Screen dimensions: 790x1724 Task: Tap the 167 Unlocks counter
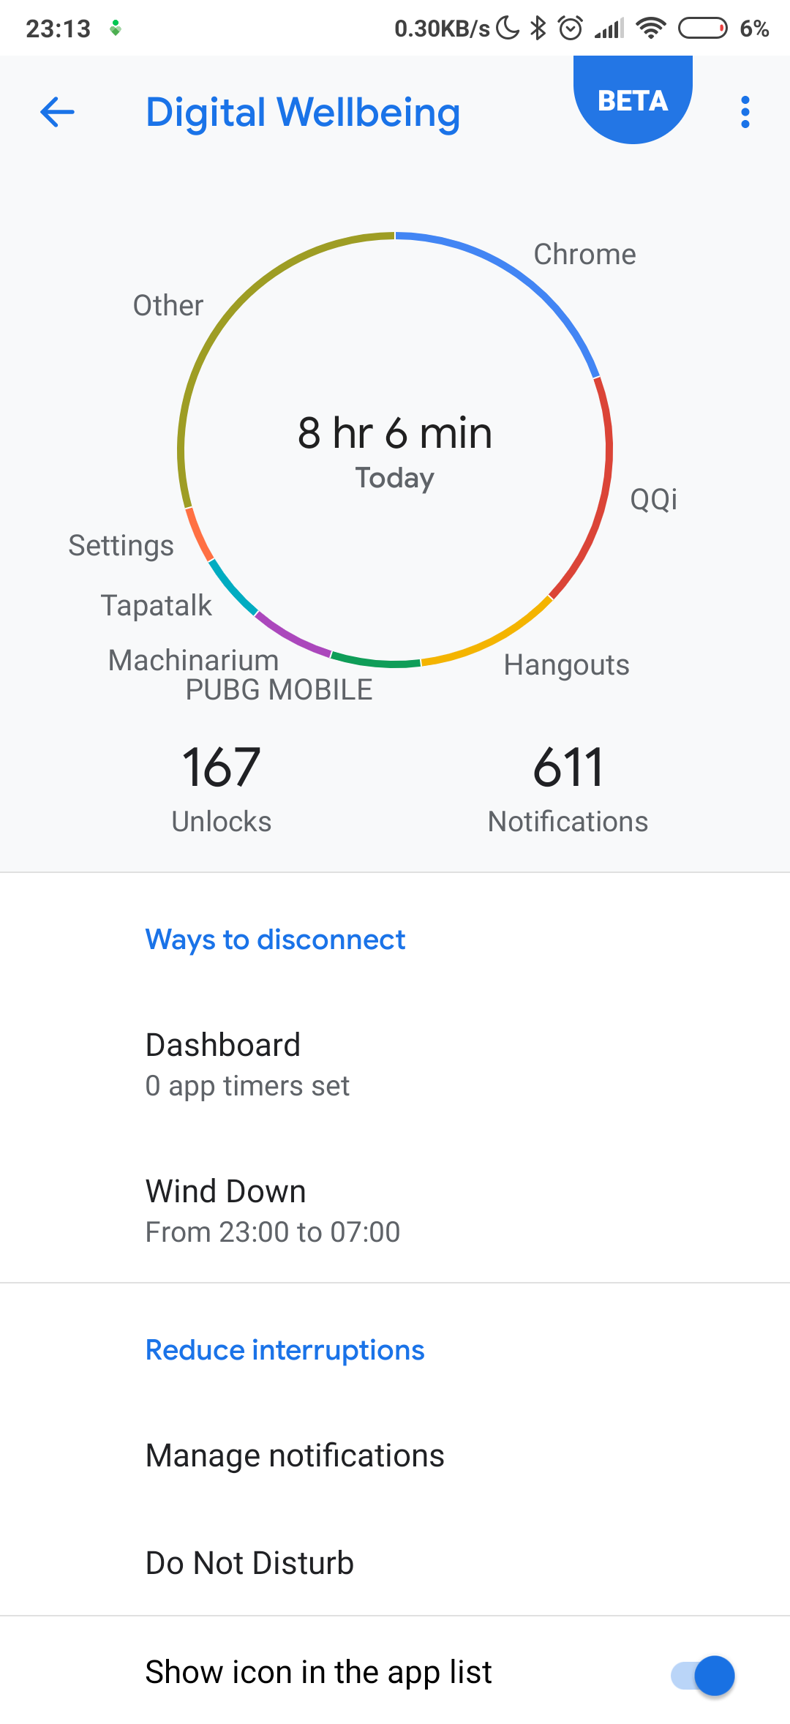pos(221,787)
